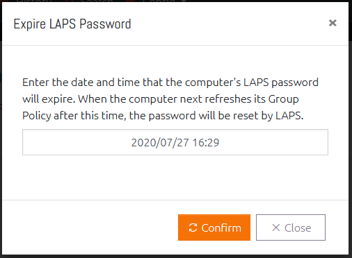352x258 pixels.
Task: Click the time 16:29 in the field
Action: pyautogui.click(x=206, y=143)
